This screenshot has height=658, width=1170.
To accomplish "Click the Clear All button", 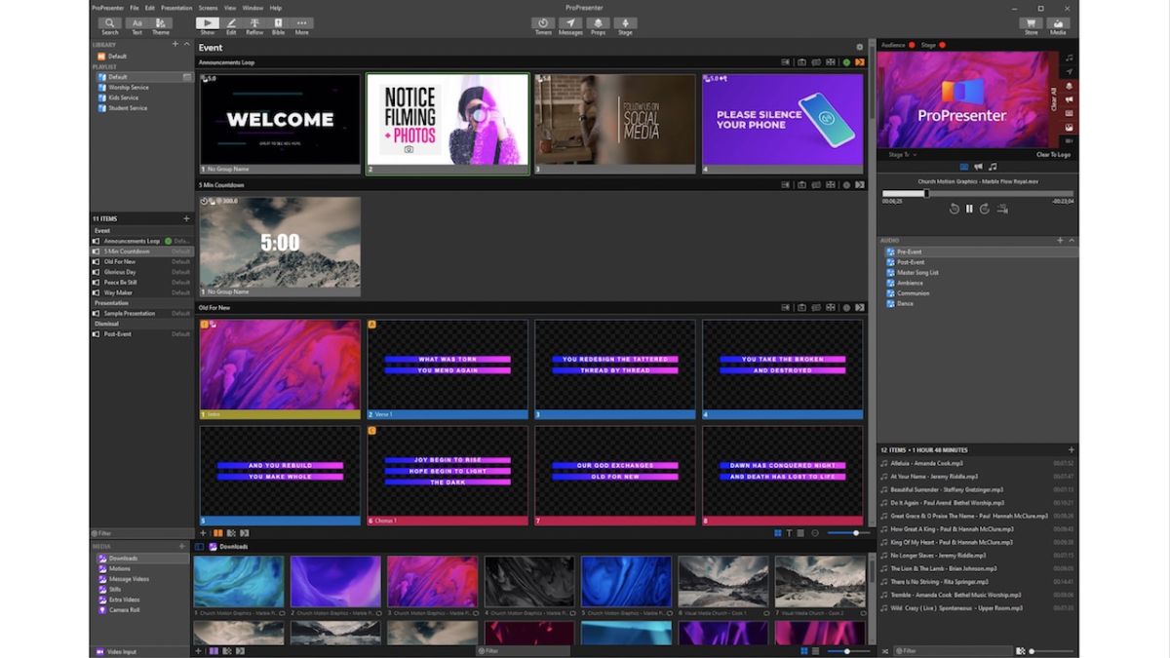I will pyautogui.click(x=1053, y=98).
